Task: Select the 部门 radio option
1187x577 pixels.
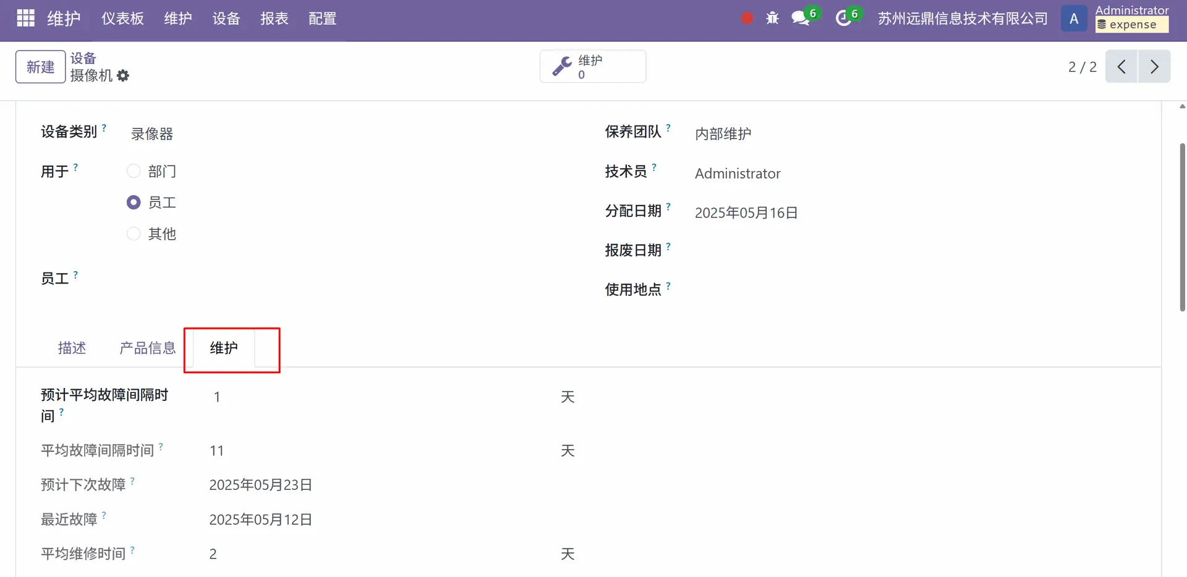Action: 134,171
